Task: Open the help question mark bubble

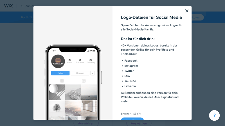Action: click(214, 115)
